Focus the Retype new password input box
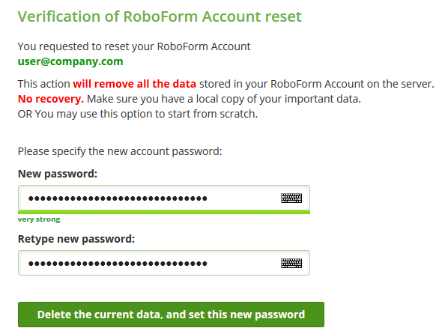 tap(164, 263)
